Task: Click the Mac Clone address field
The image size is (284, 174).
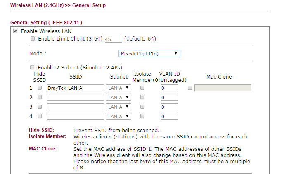Action: click(x=222, y=88)
